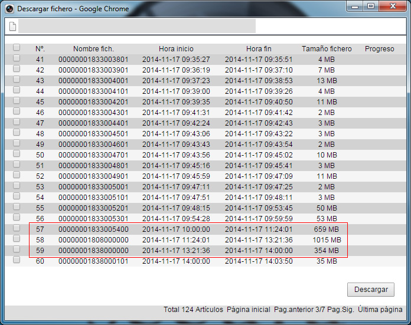Click file name 00000001808000000

93,240
